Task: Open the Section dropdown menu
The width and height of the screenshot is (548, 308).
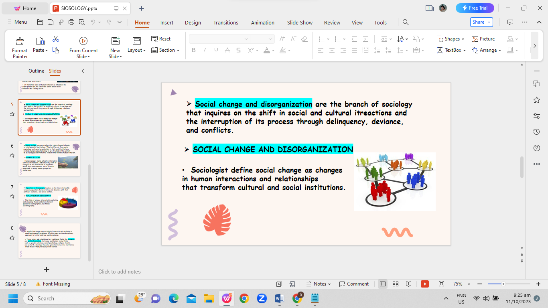Action: point(165,50)
